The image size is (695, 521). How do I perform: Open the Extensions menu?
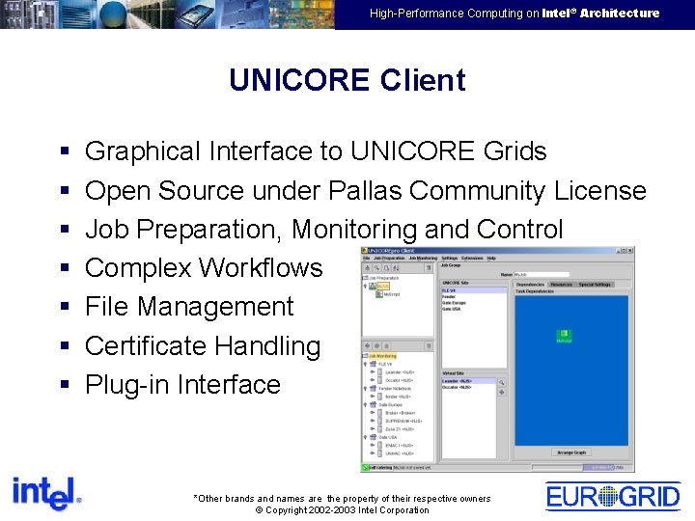472,258
